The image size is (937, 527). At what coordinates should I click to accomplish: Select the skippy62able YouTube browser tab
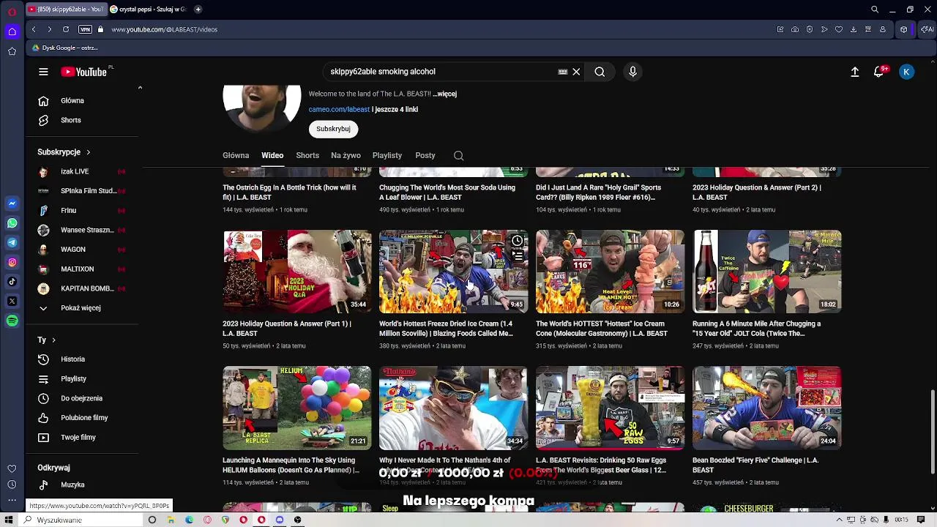click(65, 10)
